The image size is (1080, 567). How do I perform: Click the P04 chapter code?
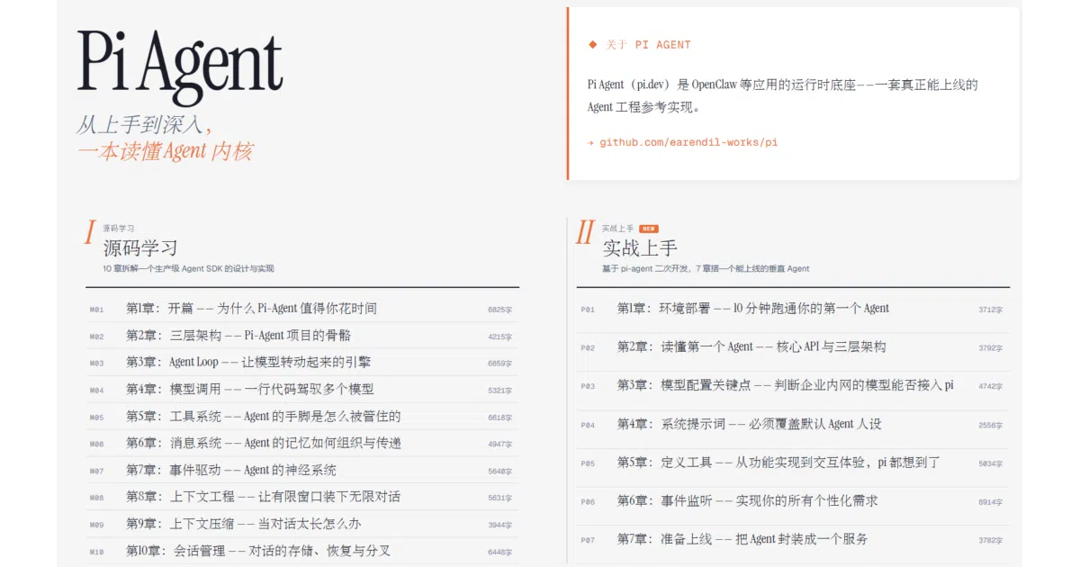click(588, 425)
